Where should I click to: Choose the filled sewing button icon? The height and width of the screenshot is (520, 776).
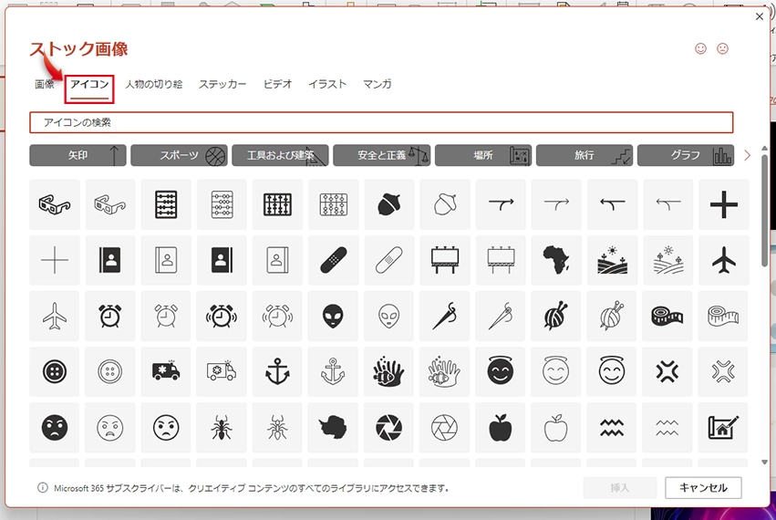(55, 371)
